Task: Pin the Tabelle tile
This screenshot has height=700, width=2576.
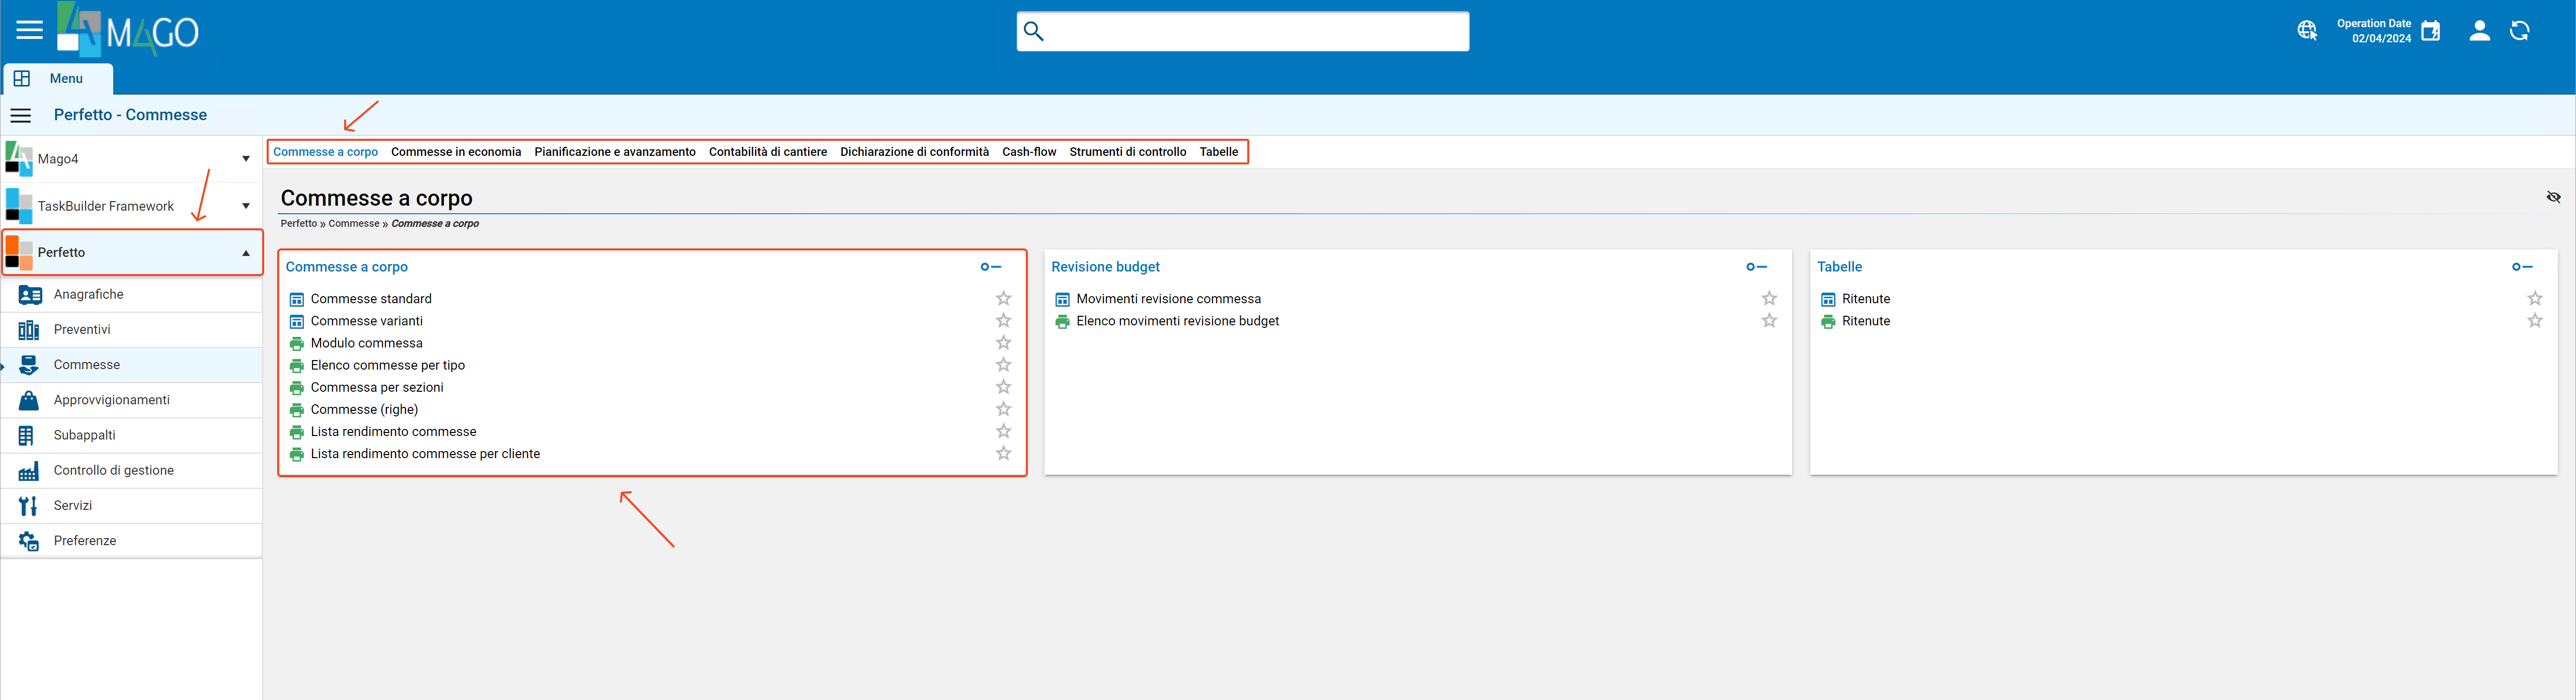Action: click(x=2522, y=267)
